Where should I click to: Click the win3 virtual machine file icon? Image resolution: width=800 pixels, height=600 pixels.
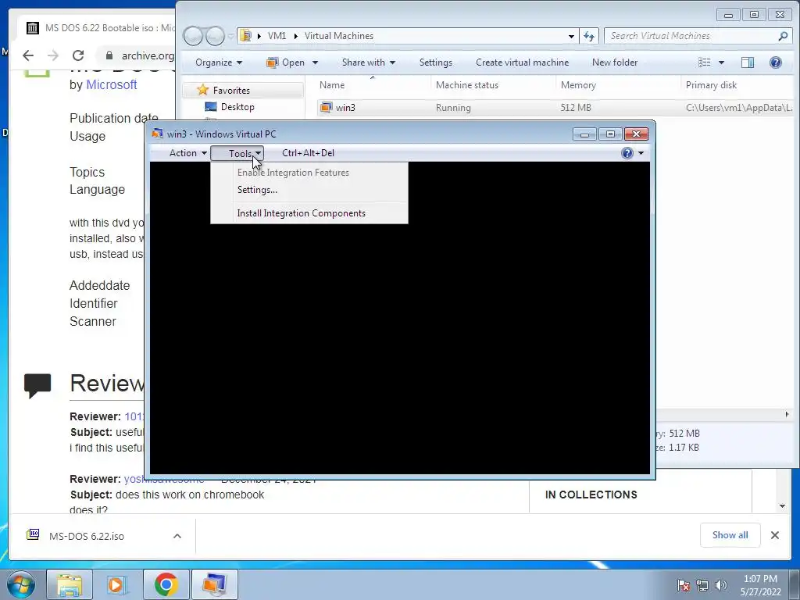coord(326,108)
